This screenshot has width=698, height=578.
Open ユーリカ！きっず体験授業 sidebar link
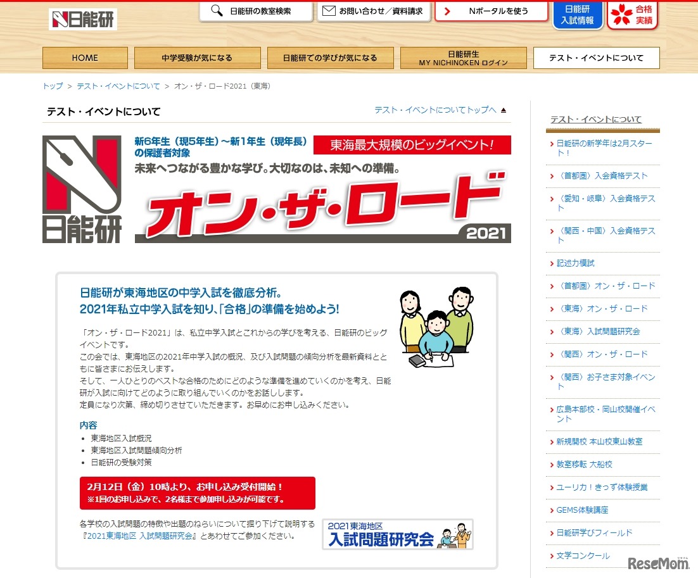602,487
